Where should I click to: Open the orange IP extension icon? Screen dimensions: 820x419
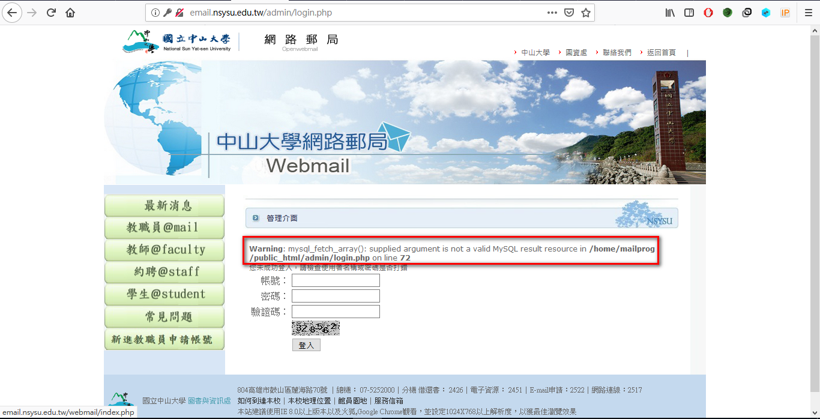pyautogui.click(x=785, y=13)
